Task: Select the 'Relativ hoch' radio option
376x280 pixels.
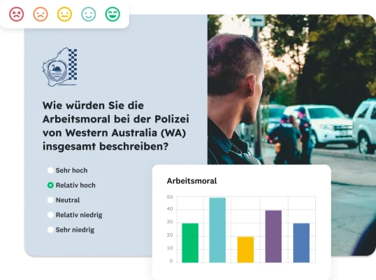Action: 50,185
